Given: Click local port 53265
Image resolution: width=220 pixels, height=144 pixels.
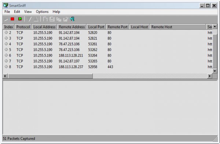Looking at the screenshot, I should [93, 61].
